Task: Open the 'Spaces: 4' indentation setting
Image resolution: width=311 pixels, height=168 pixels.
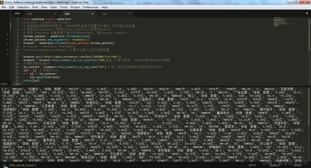Action: pos(275,165)
